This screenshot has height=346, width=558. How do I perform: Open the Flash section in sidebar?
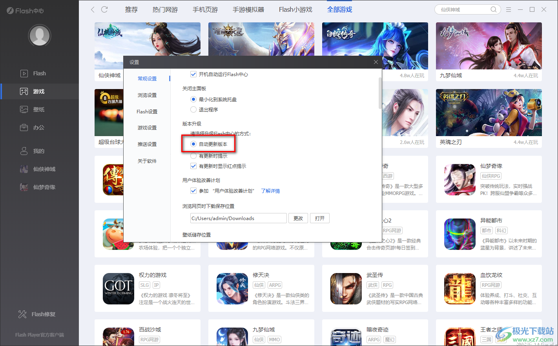point(39,73)
